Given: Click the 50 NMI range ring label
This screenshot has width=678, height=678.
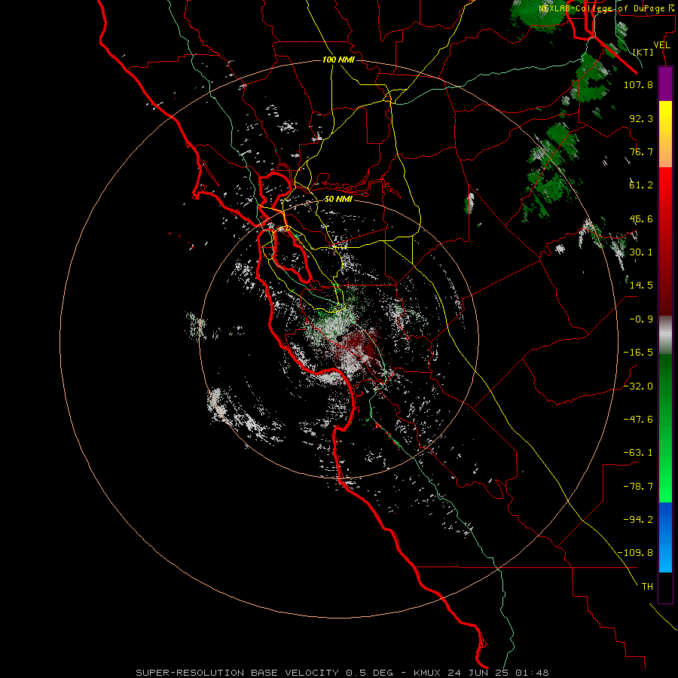Looking at the screenshot, I should (338, 199).
